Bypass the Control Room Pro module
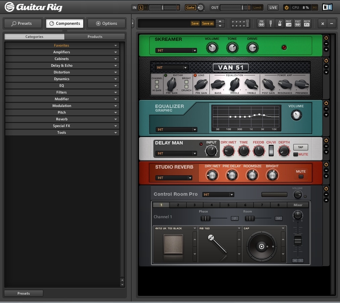This screenshot has height=303, width=340. coord(326,188)
